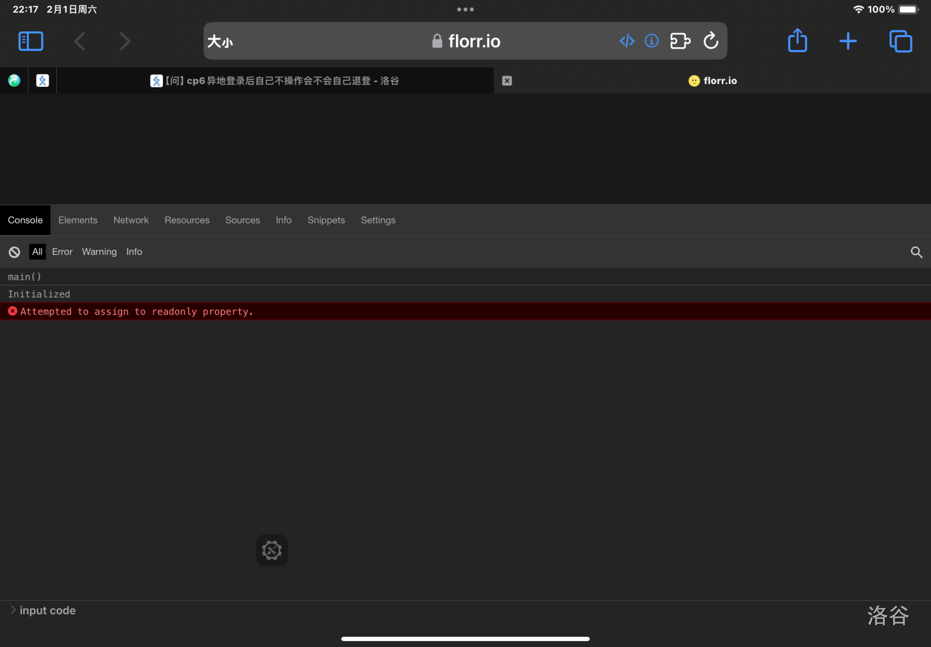This screenshot has height=647, width=931.
Task: Tap the code injection extension icon
Action: tap(627, 41)
